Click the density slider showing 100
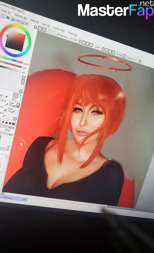 pyautogui.click(x=7, y=134)
